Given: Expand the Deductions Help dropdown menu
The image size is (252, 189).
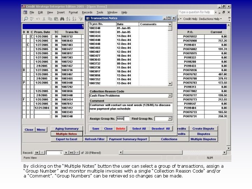Looking at the screenshot, I should pyautogui.click(x=221, y=19).
